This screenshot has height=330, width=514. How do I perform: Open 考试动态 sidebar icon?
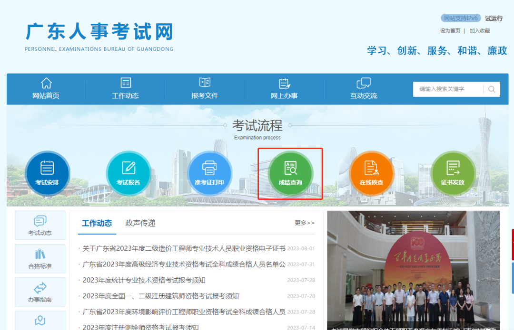click(x=40, y=226)
